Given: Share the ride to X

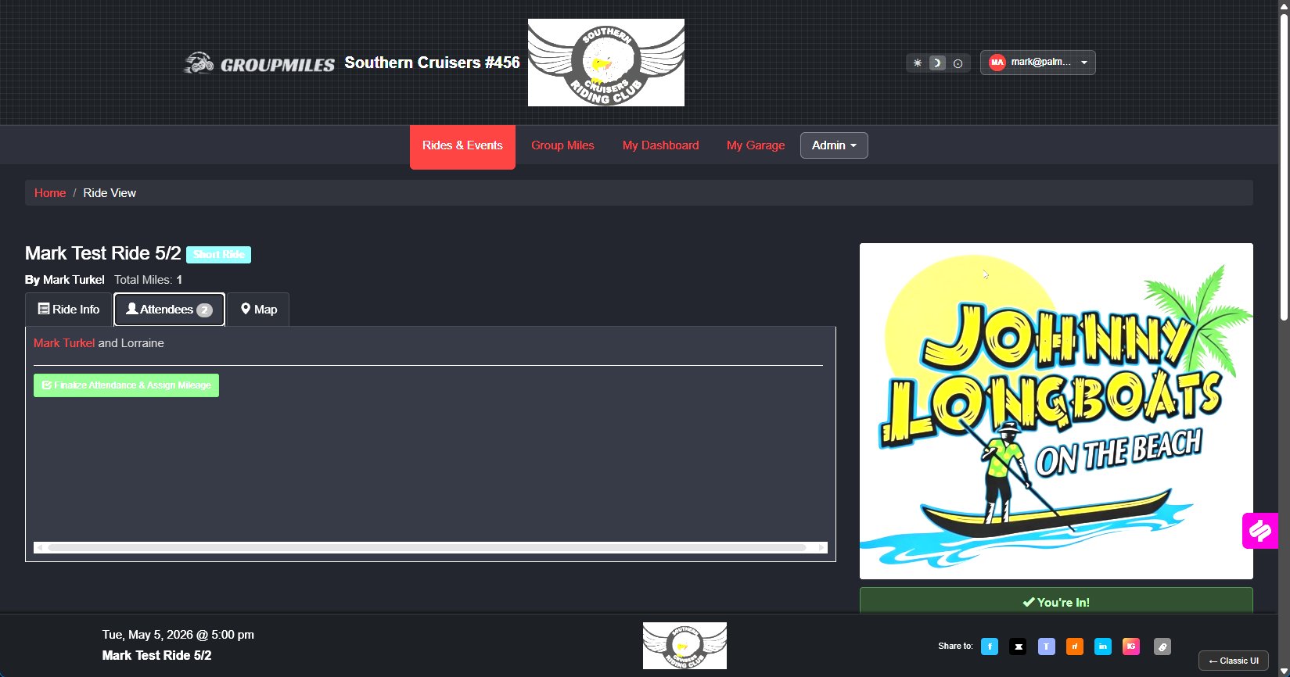Looking at the screenshot, I should 1018,647.
